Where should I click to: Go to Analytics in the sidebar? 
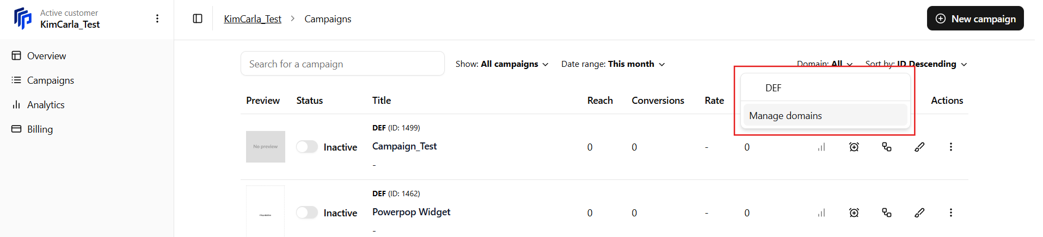click(46, 105)
